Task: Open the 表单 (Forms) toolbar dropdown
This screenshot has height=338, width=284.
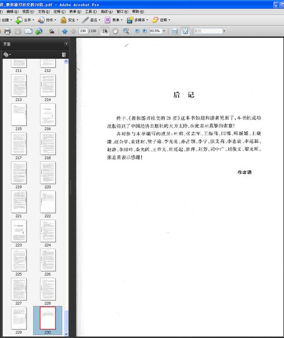Action: (x=114, y=20)
